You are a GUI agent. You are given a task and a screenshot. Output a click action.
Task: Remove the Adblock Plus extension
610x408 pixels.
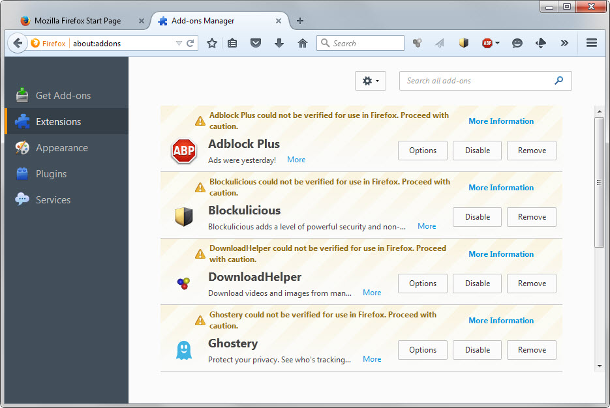click(532, 151)
